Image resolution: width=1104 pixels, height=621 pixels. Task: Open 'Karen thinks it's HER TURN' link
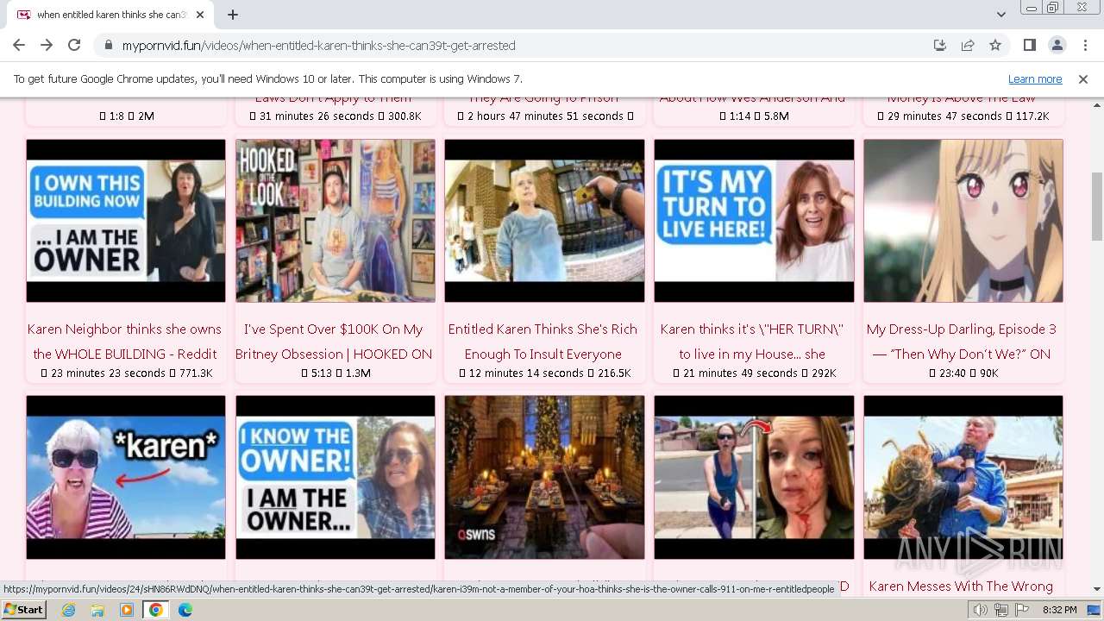coord(752,342)
